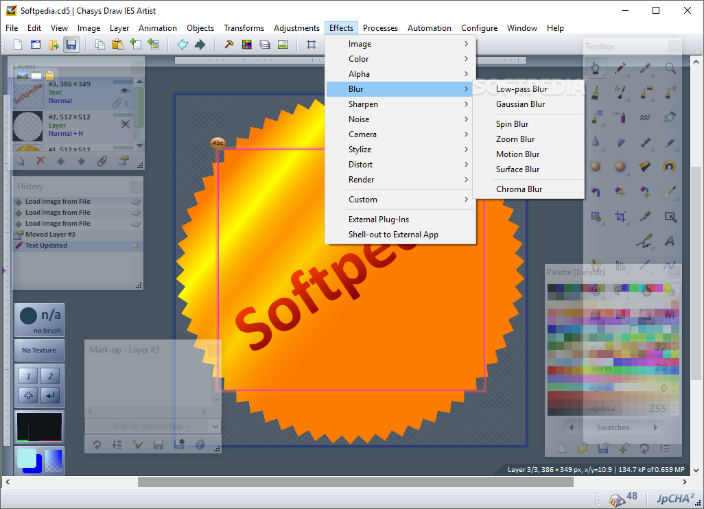Select 'Text Updated' in the History list
The width and height of the screenshot is (704, 509).
78,246
